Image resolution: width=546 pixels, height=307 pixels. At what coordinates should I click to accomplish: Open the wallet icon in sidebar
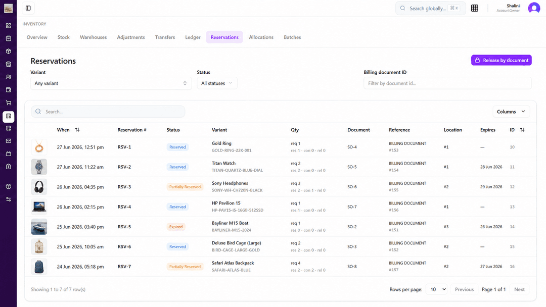click(9, 90)
